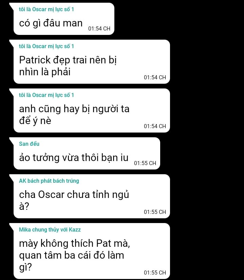The image size is (244, 280).
Task: Click sender name above "có gì đâu man"
Action: 46,9
